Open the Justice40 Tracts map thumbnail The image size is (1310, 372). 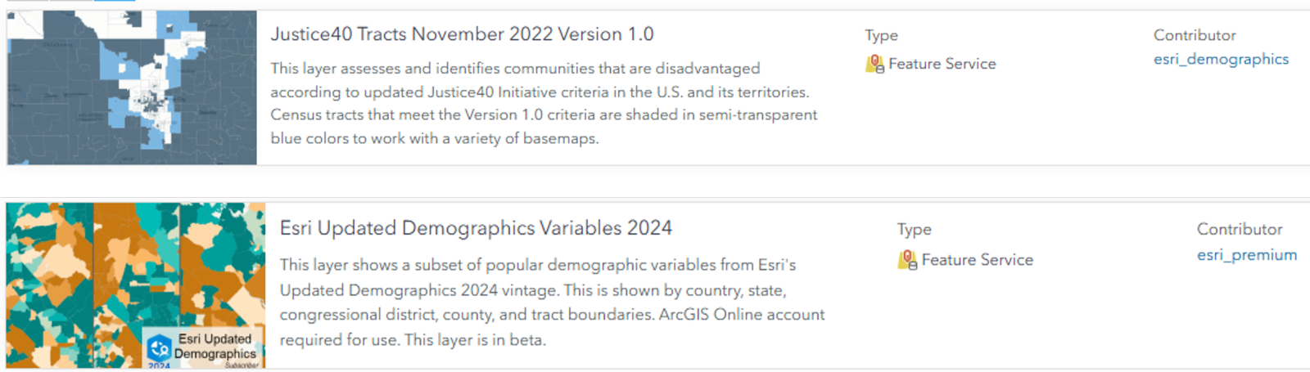point(132,87)
